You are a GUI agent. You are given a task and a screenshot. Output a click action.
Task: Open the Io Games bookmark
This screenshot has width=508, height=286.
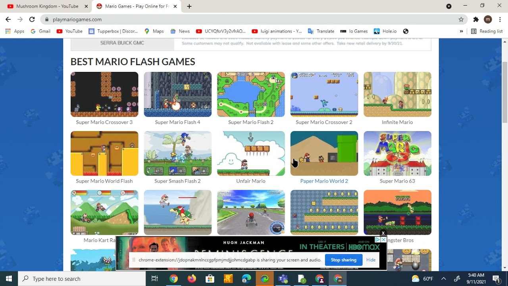[x=354, y=31]
